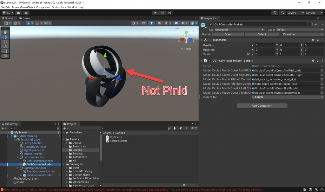Toggle scene visibility hidden objects icon
325x192 pixels.
pyautogui.click(x=176, y=23)
